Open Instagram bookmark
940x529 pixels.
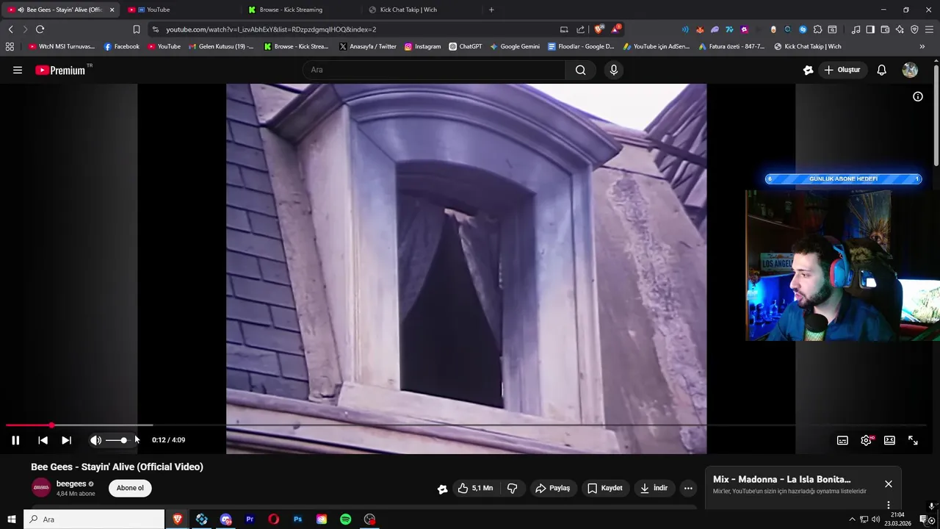[422, 46]
